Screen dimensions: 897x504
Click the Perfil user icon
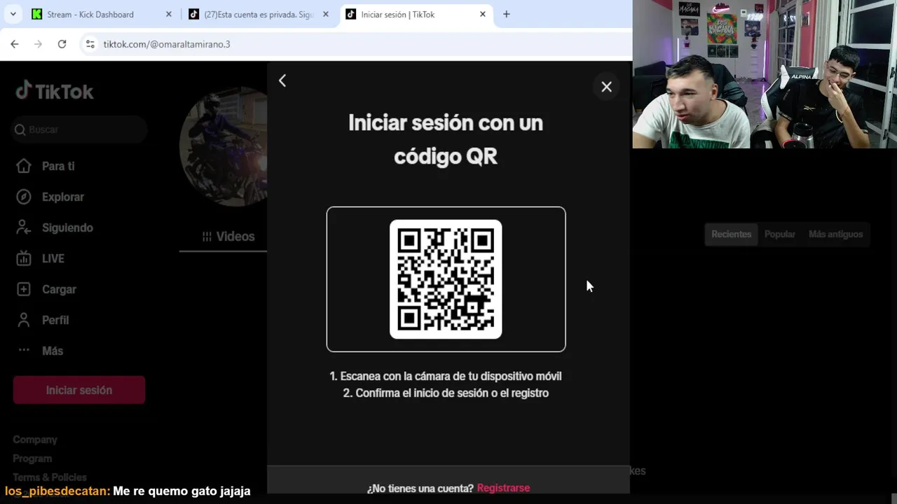coord(24,320)
